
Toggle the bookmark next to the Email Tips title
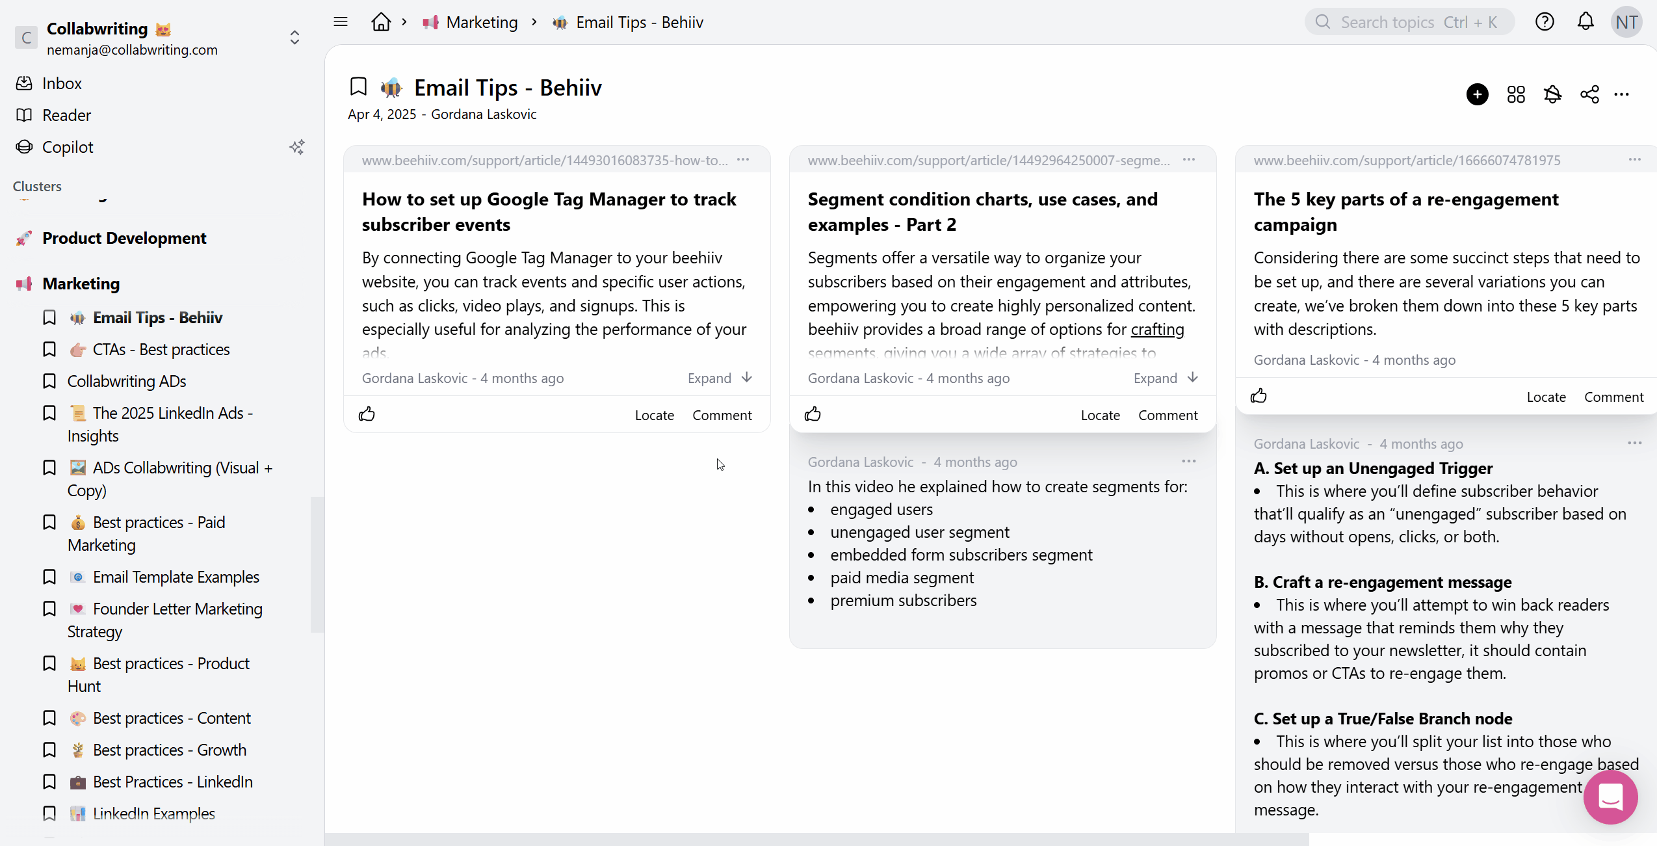click(358, 86)
